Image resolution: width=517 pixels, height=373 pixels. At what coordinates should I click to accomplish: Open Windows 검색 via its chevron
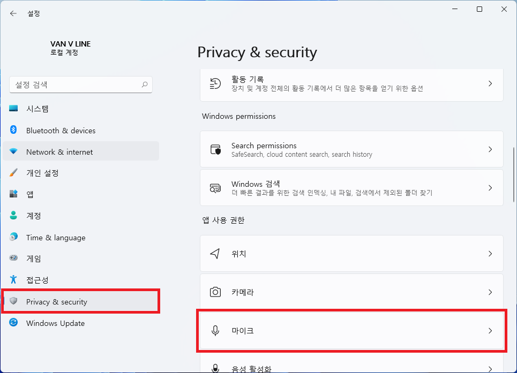(490, 188)
